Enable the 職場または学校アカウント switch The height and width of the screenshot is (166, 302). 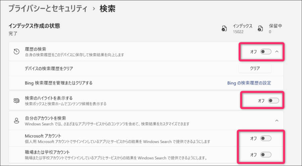click(266, 155)
